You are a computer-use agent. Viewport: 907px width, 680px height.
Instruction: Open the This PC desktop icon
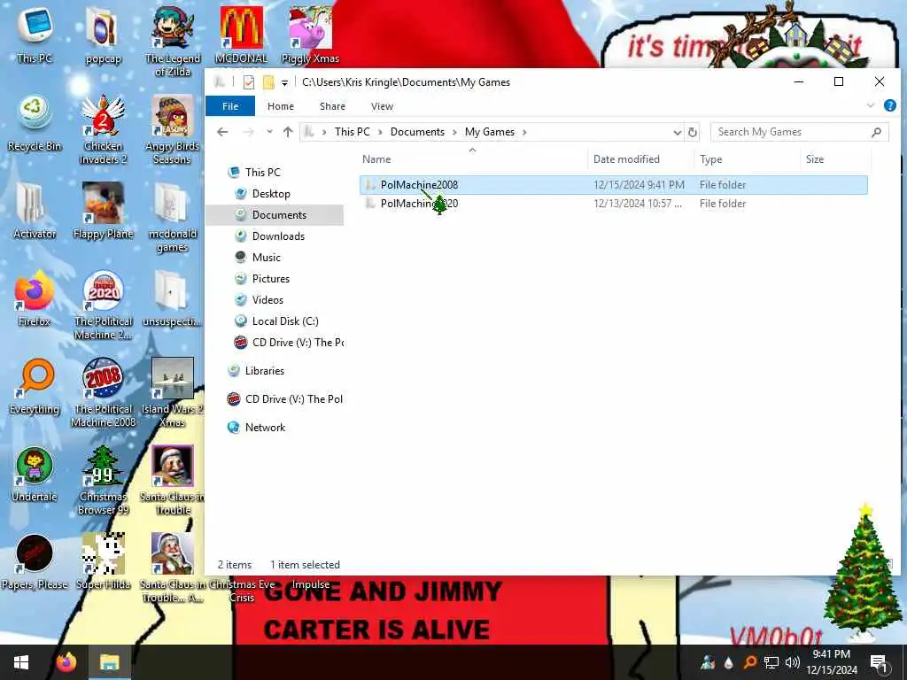pyautogui.click(x=35, y=34)
